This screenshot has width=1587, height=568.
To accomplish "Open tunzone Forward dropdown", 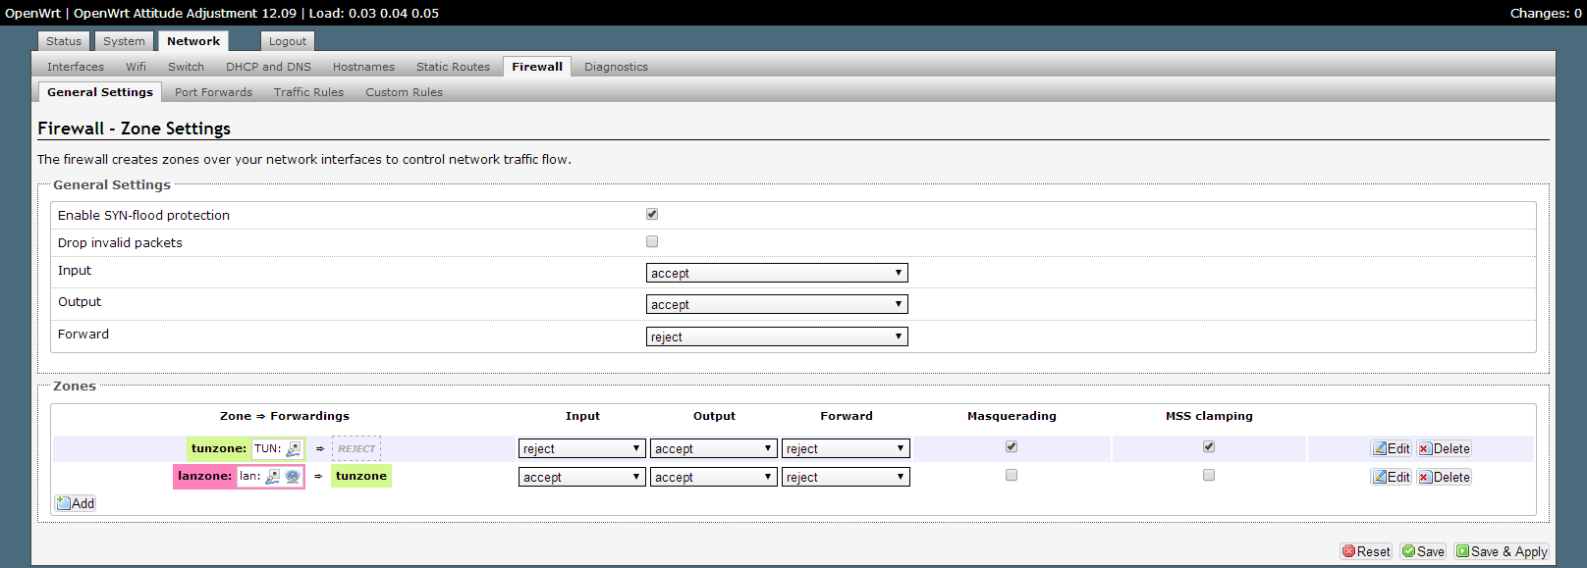I will 846,448.
